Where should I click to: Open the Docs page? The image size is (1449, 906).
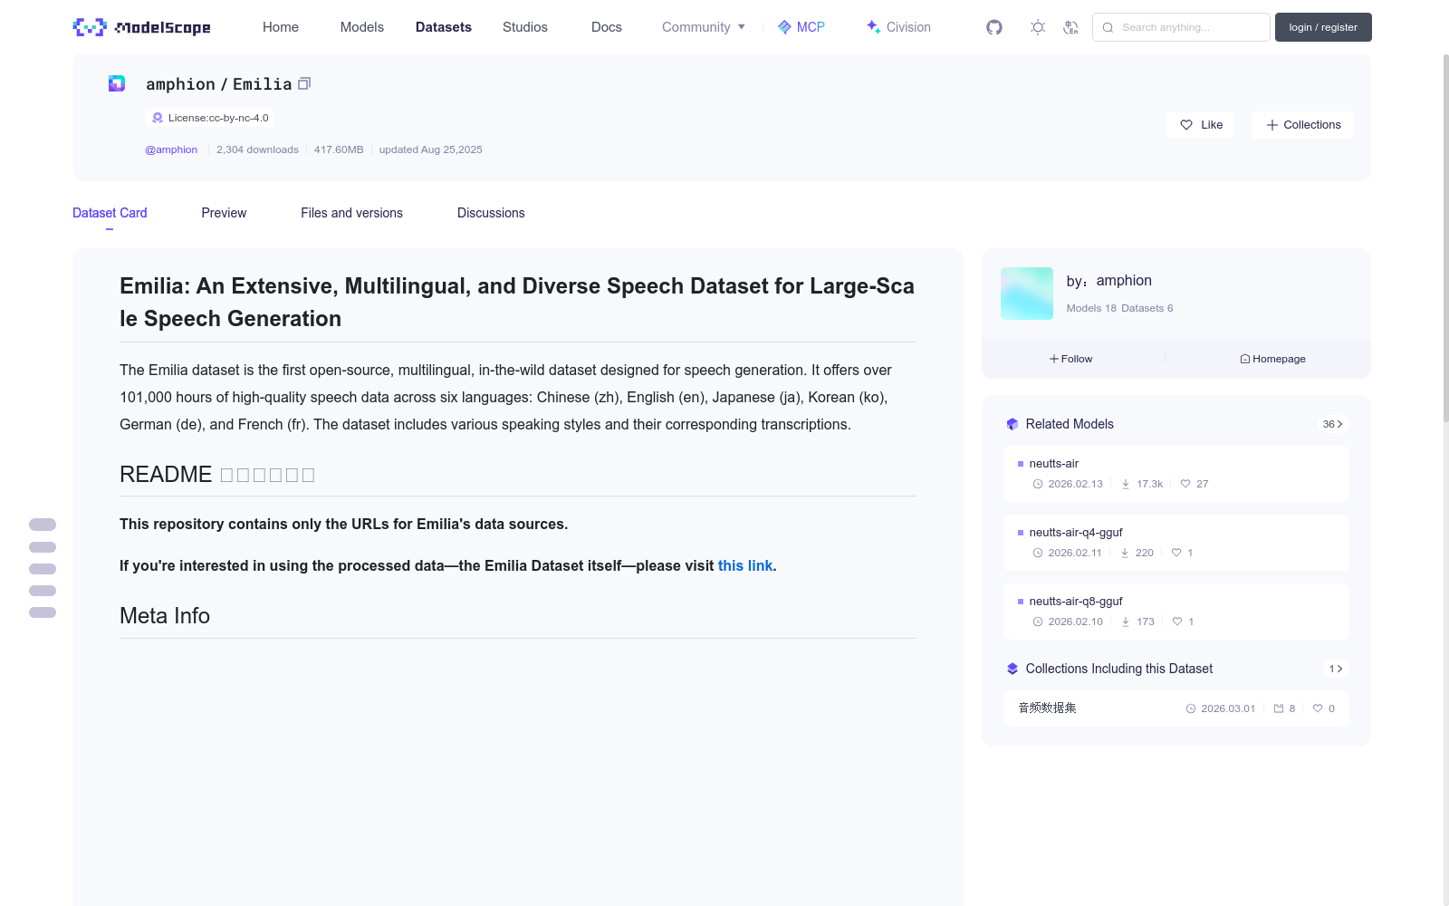[607, 27]
